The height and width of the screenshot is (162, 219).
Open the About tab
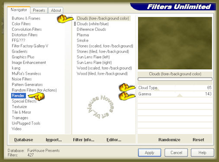[x=56, y=10]
